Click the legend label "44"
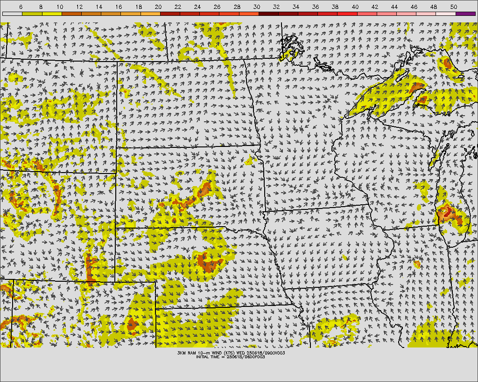The width and height of the screenshot is (478, 382). click(x=394, y=7)
